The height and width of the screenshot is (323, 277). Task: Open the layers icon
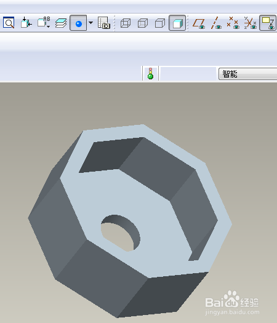click(x=61, y=23)
